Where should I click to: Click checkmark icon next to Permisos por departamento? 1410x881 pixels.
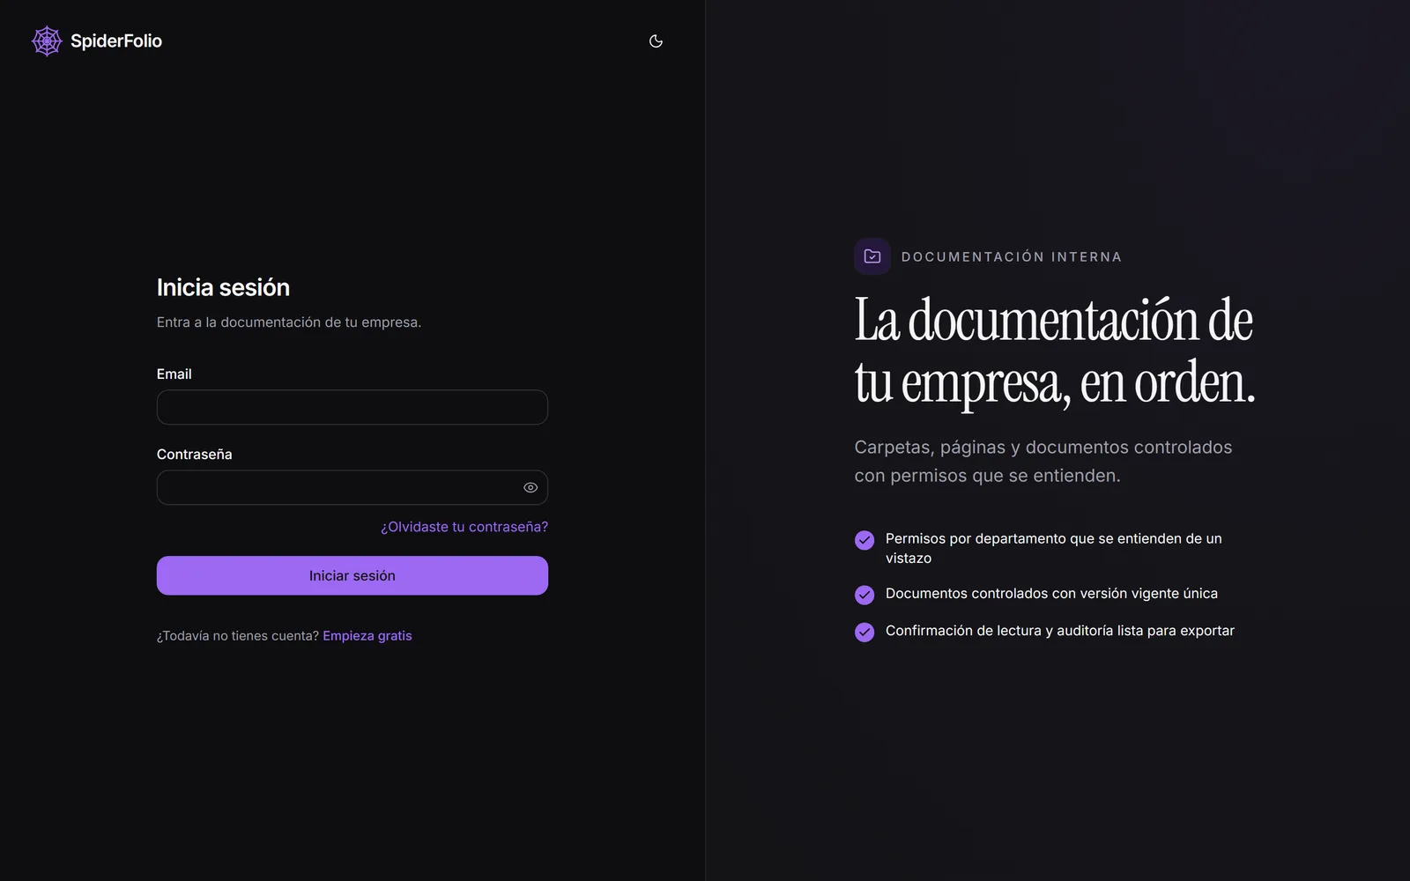865,540
